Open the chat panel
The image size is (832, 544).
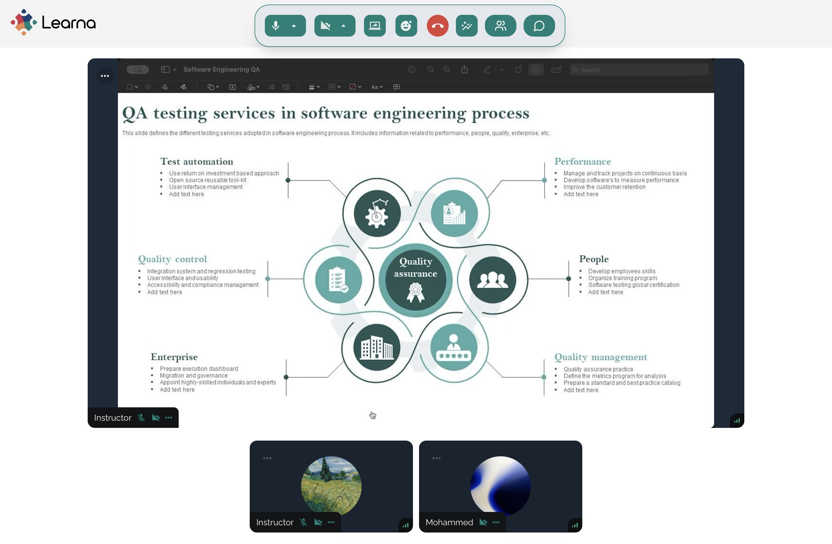tap(539, 26)
